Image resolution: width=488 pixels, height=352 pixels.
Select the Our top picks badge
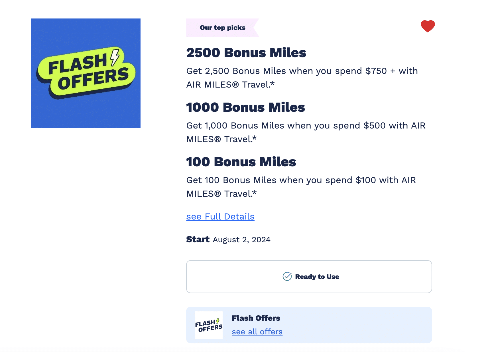pos(222,28)
